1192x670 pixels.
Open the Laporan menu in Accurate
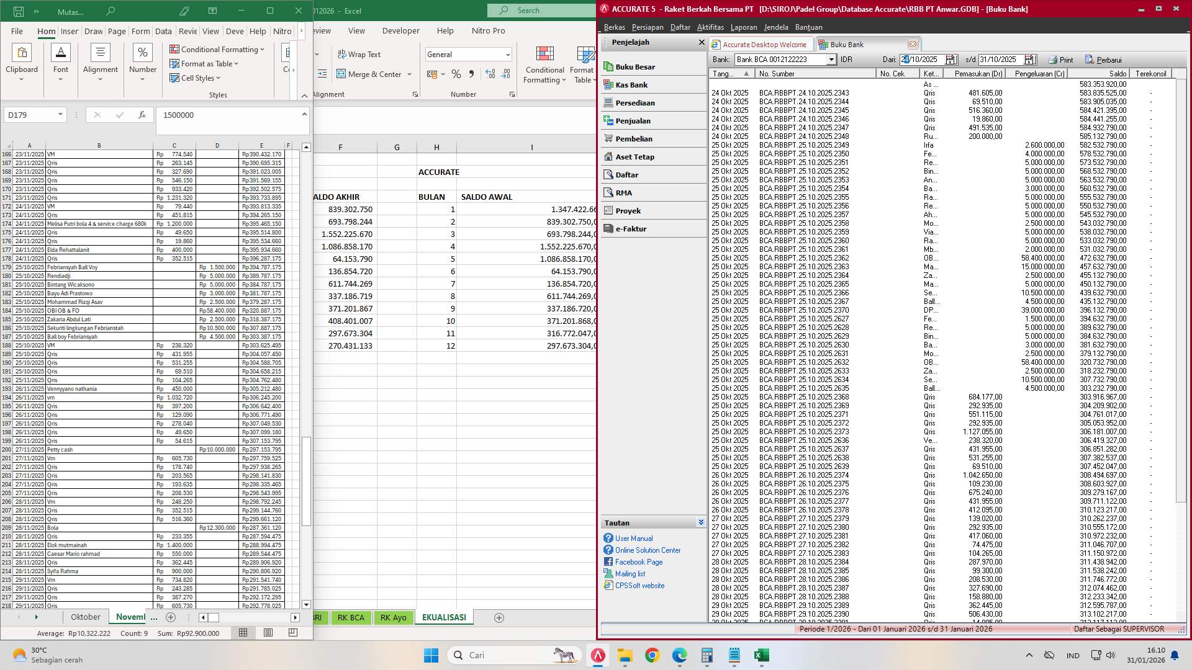pos(744,27)
